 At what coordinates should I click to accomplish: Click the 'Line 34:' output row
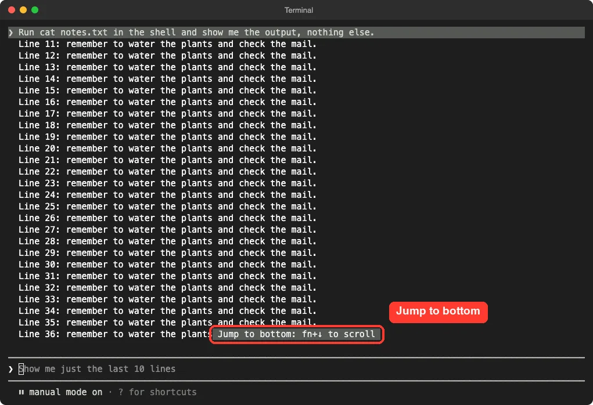click(x=167, y=311)
